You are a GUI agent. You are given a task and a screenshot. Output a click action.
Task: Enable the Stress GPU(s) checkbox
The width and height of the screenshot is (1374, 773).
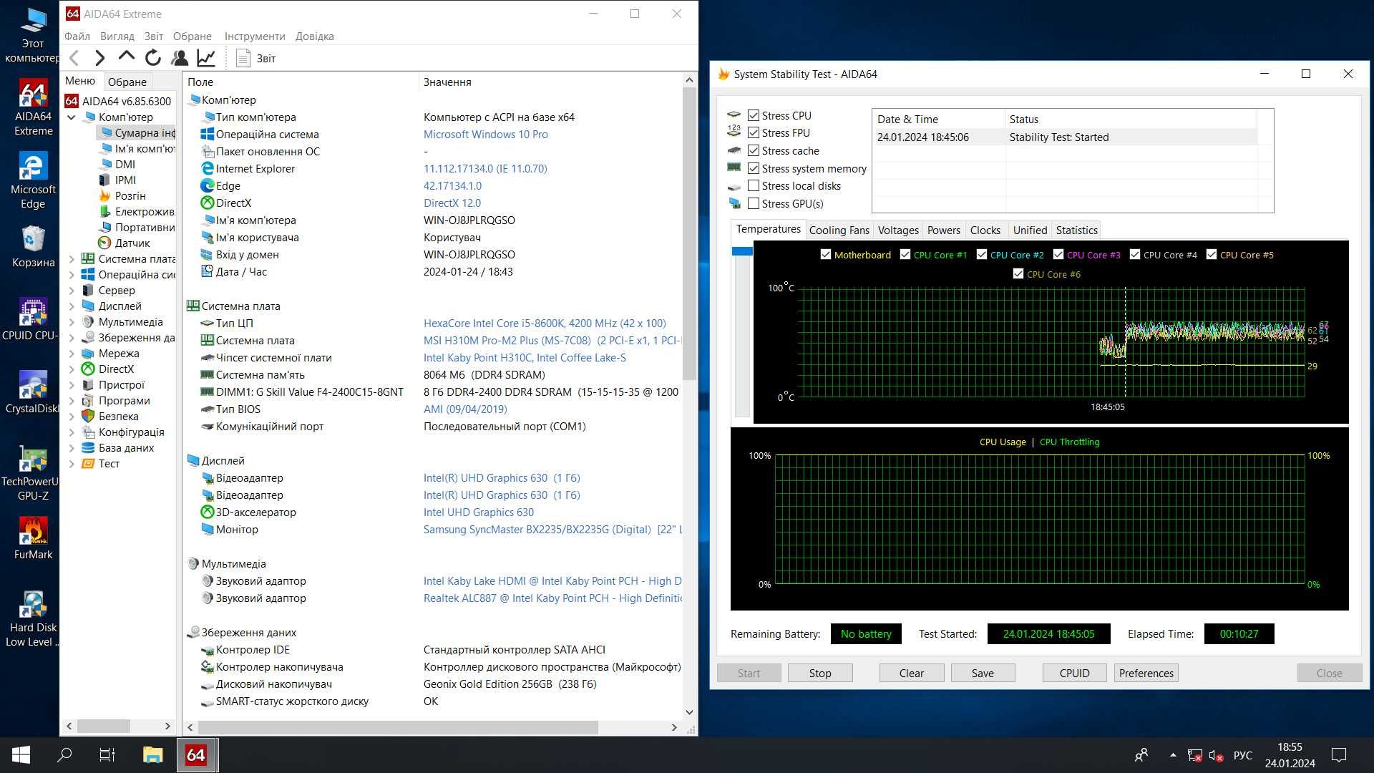[753, 203]
